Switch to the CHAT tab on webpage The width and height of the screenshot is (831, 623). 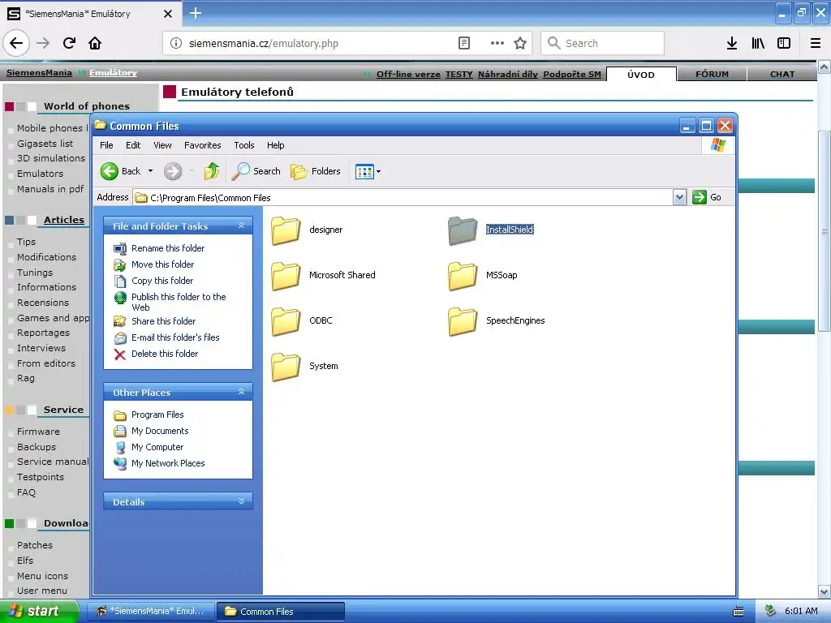pos(782,74)
